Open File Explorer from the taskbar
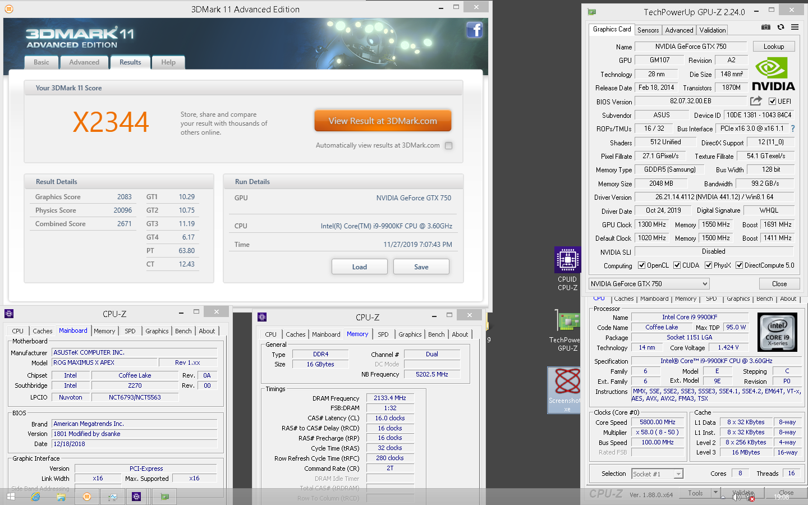The height and width of the screenshot is (505, 808). click(x=61, y=497)
